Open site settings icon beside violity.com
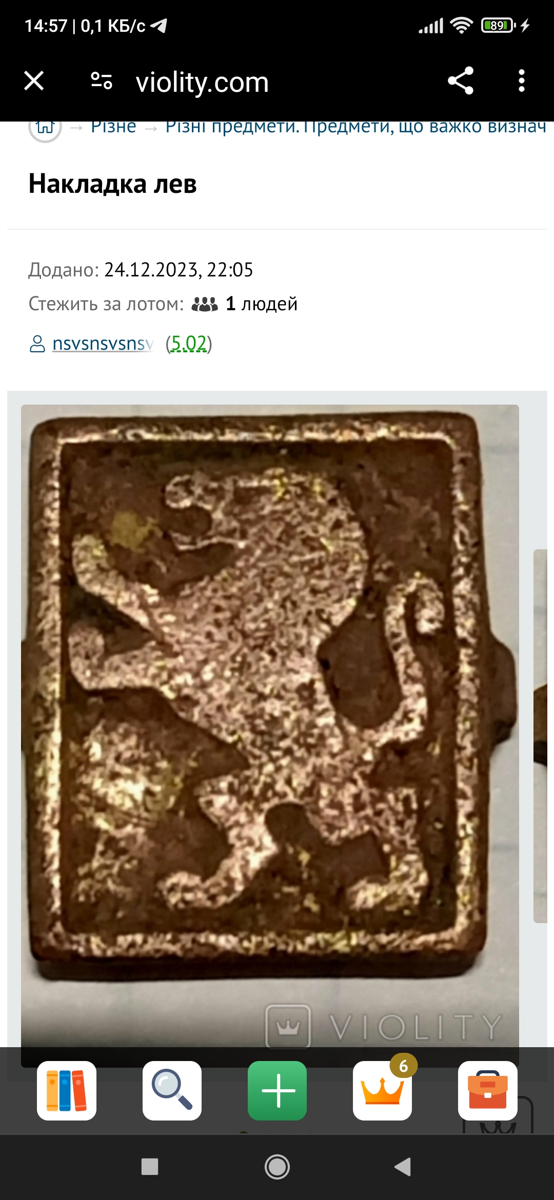 [x=102, y=81]
